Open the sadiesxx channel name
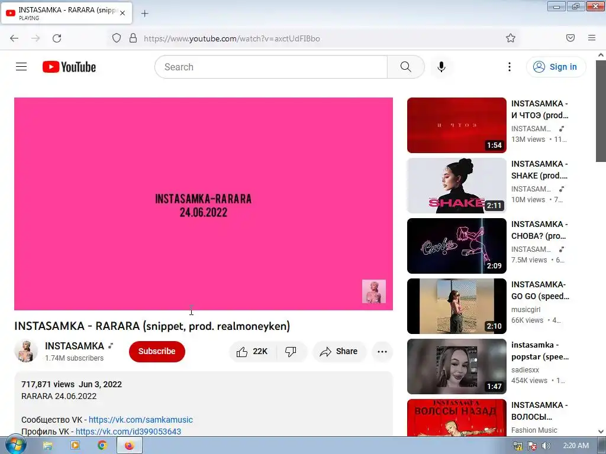Screen dimensions: 606x454 525,370
